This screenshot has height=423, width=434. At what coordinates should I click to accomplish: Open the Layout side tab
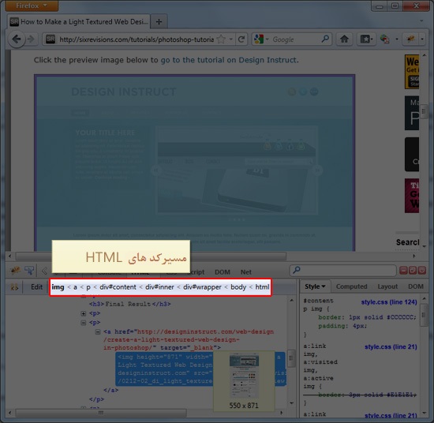coord(387,286)
